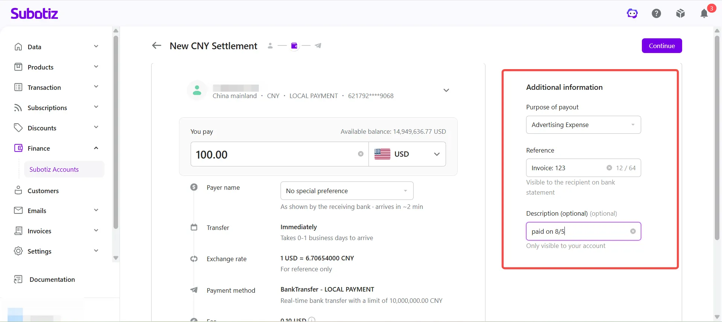Click the package box icon in header

click(x=680, y=14)
